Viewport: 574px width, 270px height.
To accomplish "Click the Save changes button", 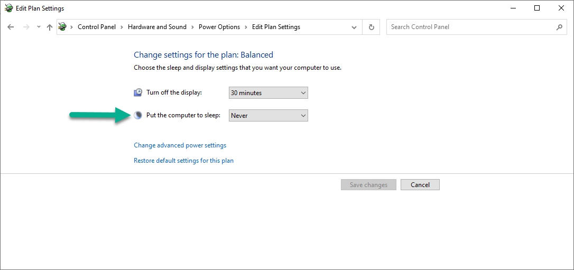I will 368,185.
